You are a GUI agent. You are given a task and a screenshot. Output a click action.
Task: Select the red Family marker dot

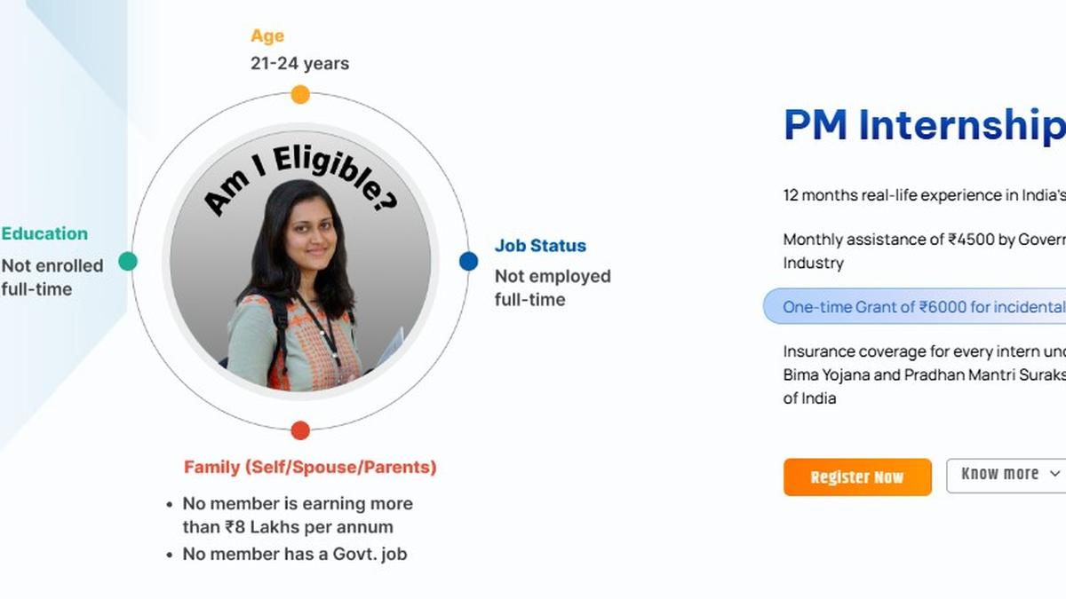[x=299, y=430]
